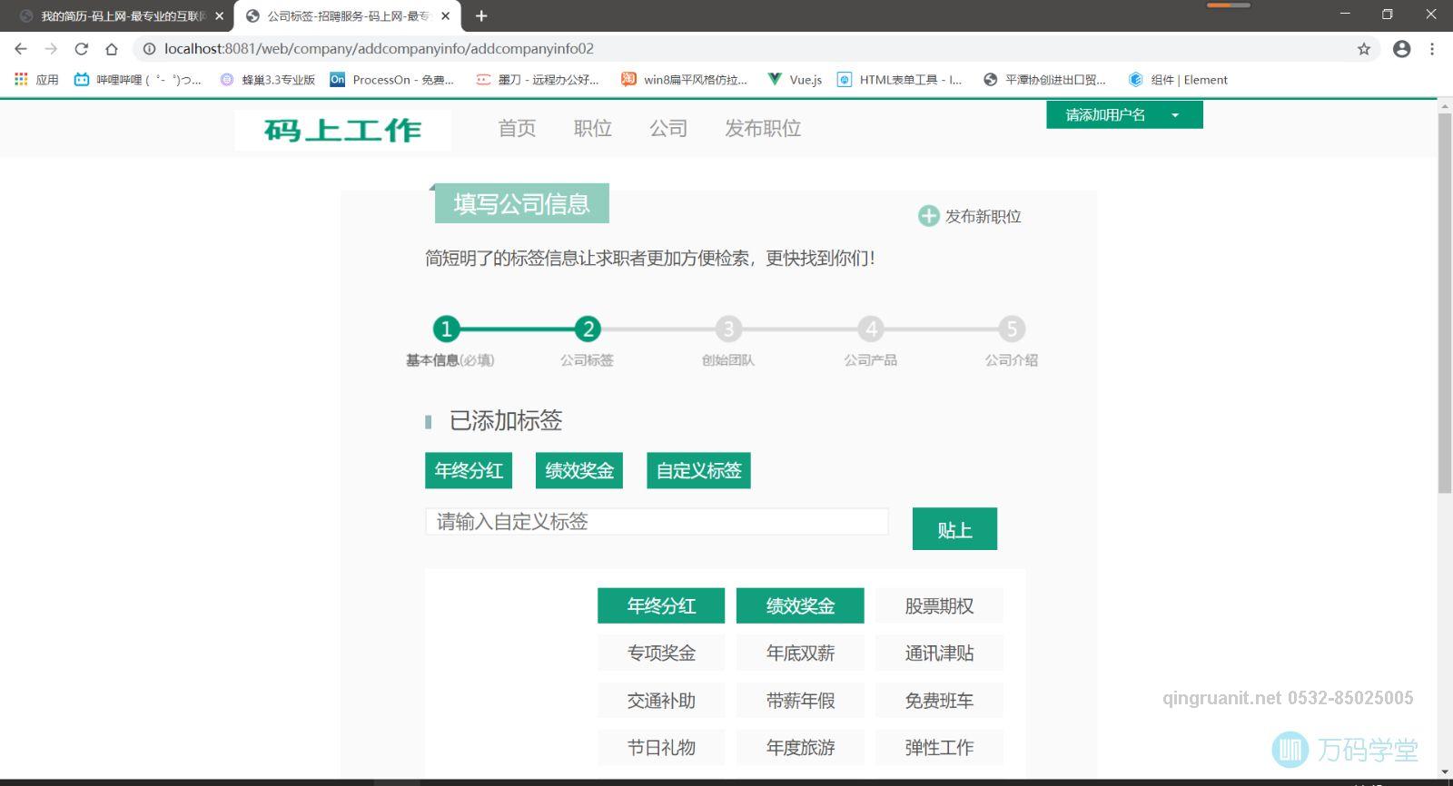Click the page vertical scrollbar thumb
1453x786 pixels.
(1445, 303)
